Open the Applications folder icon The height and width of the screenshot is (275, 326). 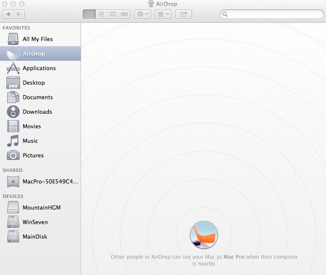coord(13,68)
